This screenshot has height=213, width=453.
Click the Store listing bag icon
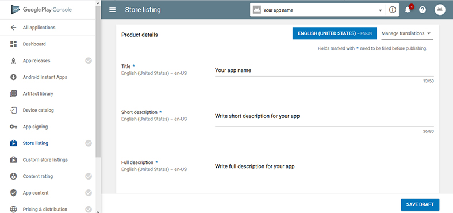(x=13, y=143)
